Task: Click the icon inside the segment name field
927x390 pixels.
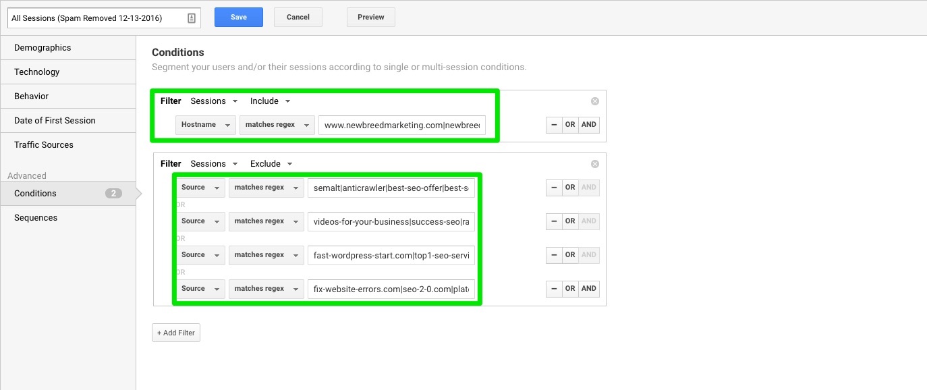Action: coord(192,18)
